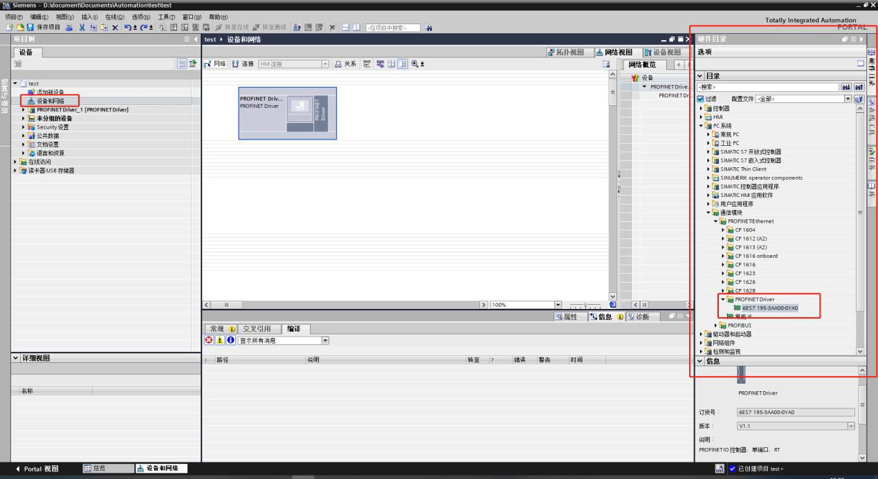Expand 在线访问 tree node
The width and height of the screenshot is (878, 479).
click(x=16, y=162)
